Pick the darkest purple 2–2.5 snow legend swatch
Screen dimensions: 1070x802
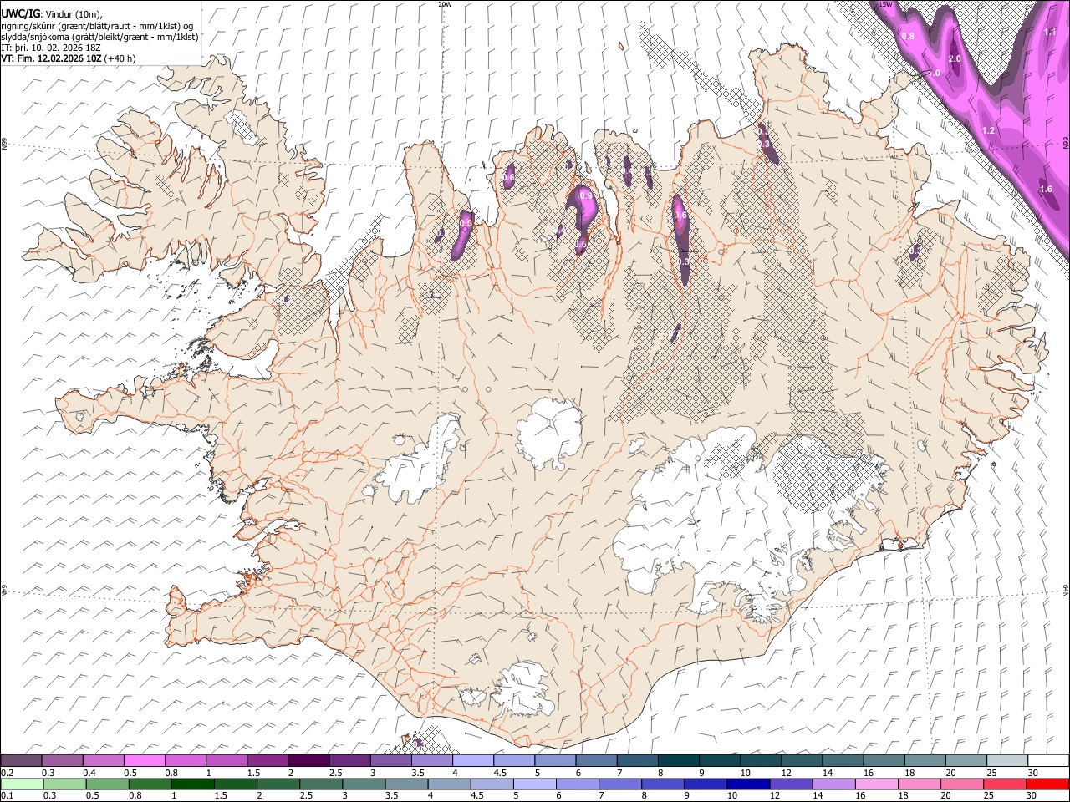tap(308, 761)
